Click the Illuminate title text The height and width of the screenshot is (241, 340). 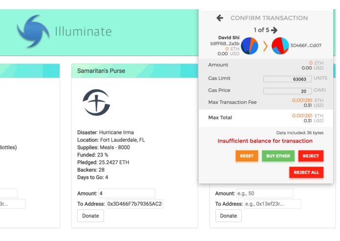(x=83, y=32)
